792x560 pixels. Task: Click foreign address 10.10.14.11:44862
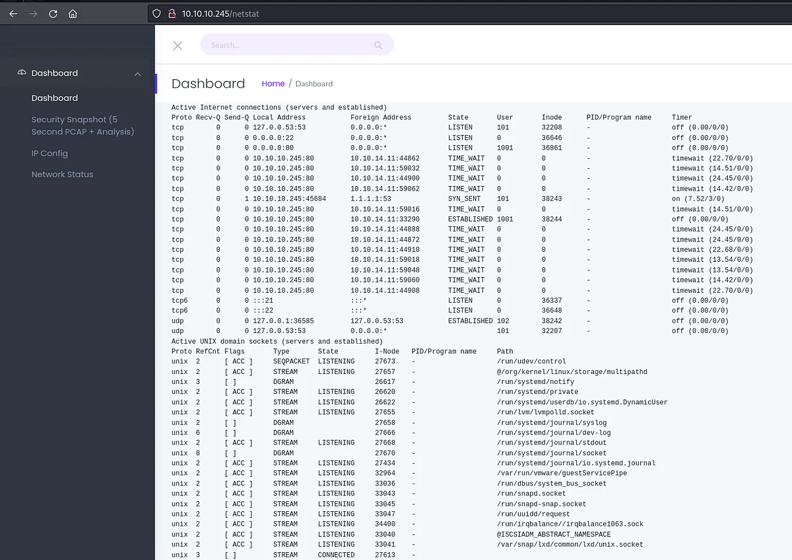pos(385,158)
